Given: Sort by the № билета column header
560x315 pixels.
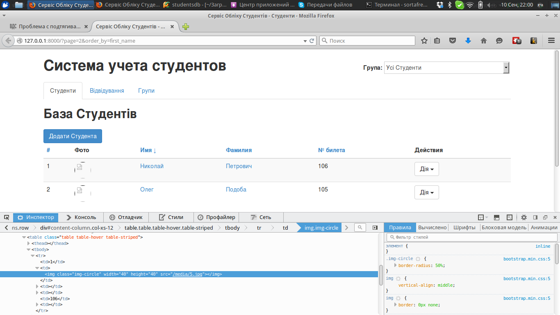Looking at the screenshot, I should [x=332, y=150].
